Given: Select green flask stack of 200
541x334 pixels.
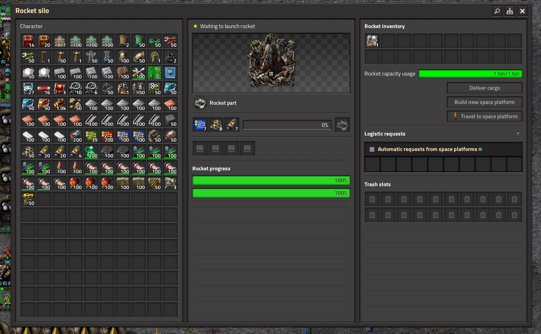Looking at the screenshot, I should click(91, 152).
